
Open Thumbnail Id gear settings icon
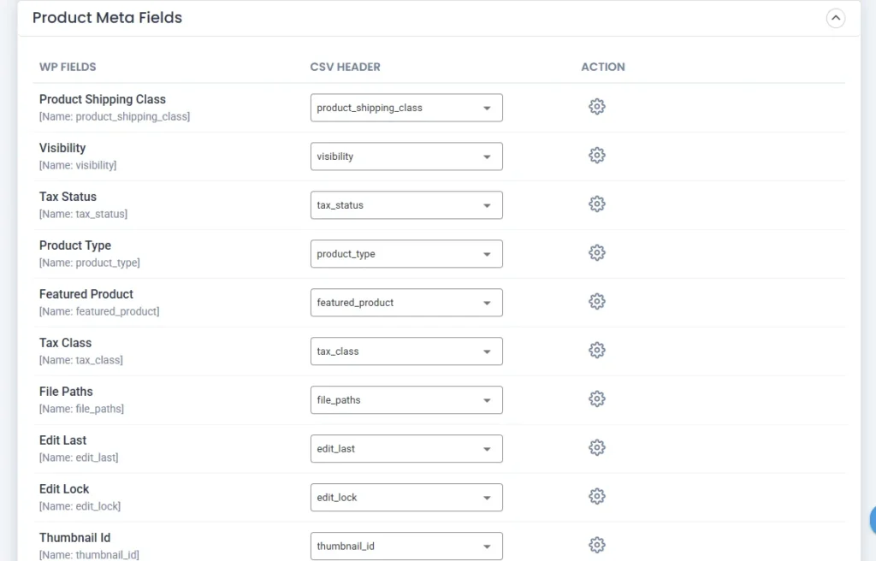[x=597, y=546]
